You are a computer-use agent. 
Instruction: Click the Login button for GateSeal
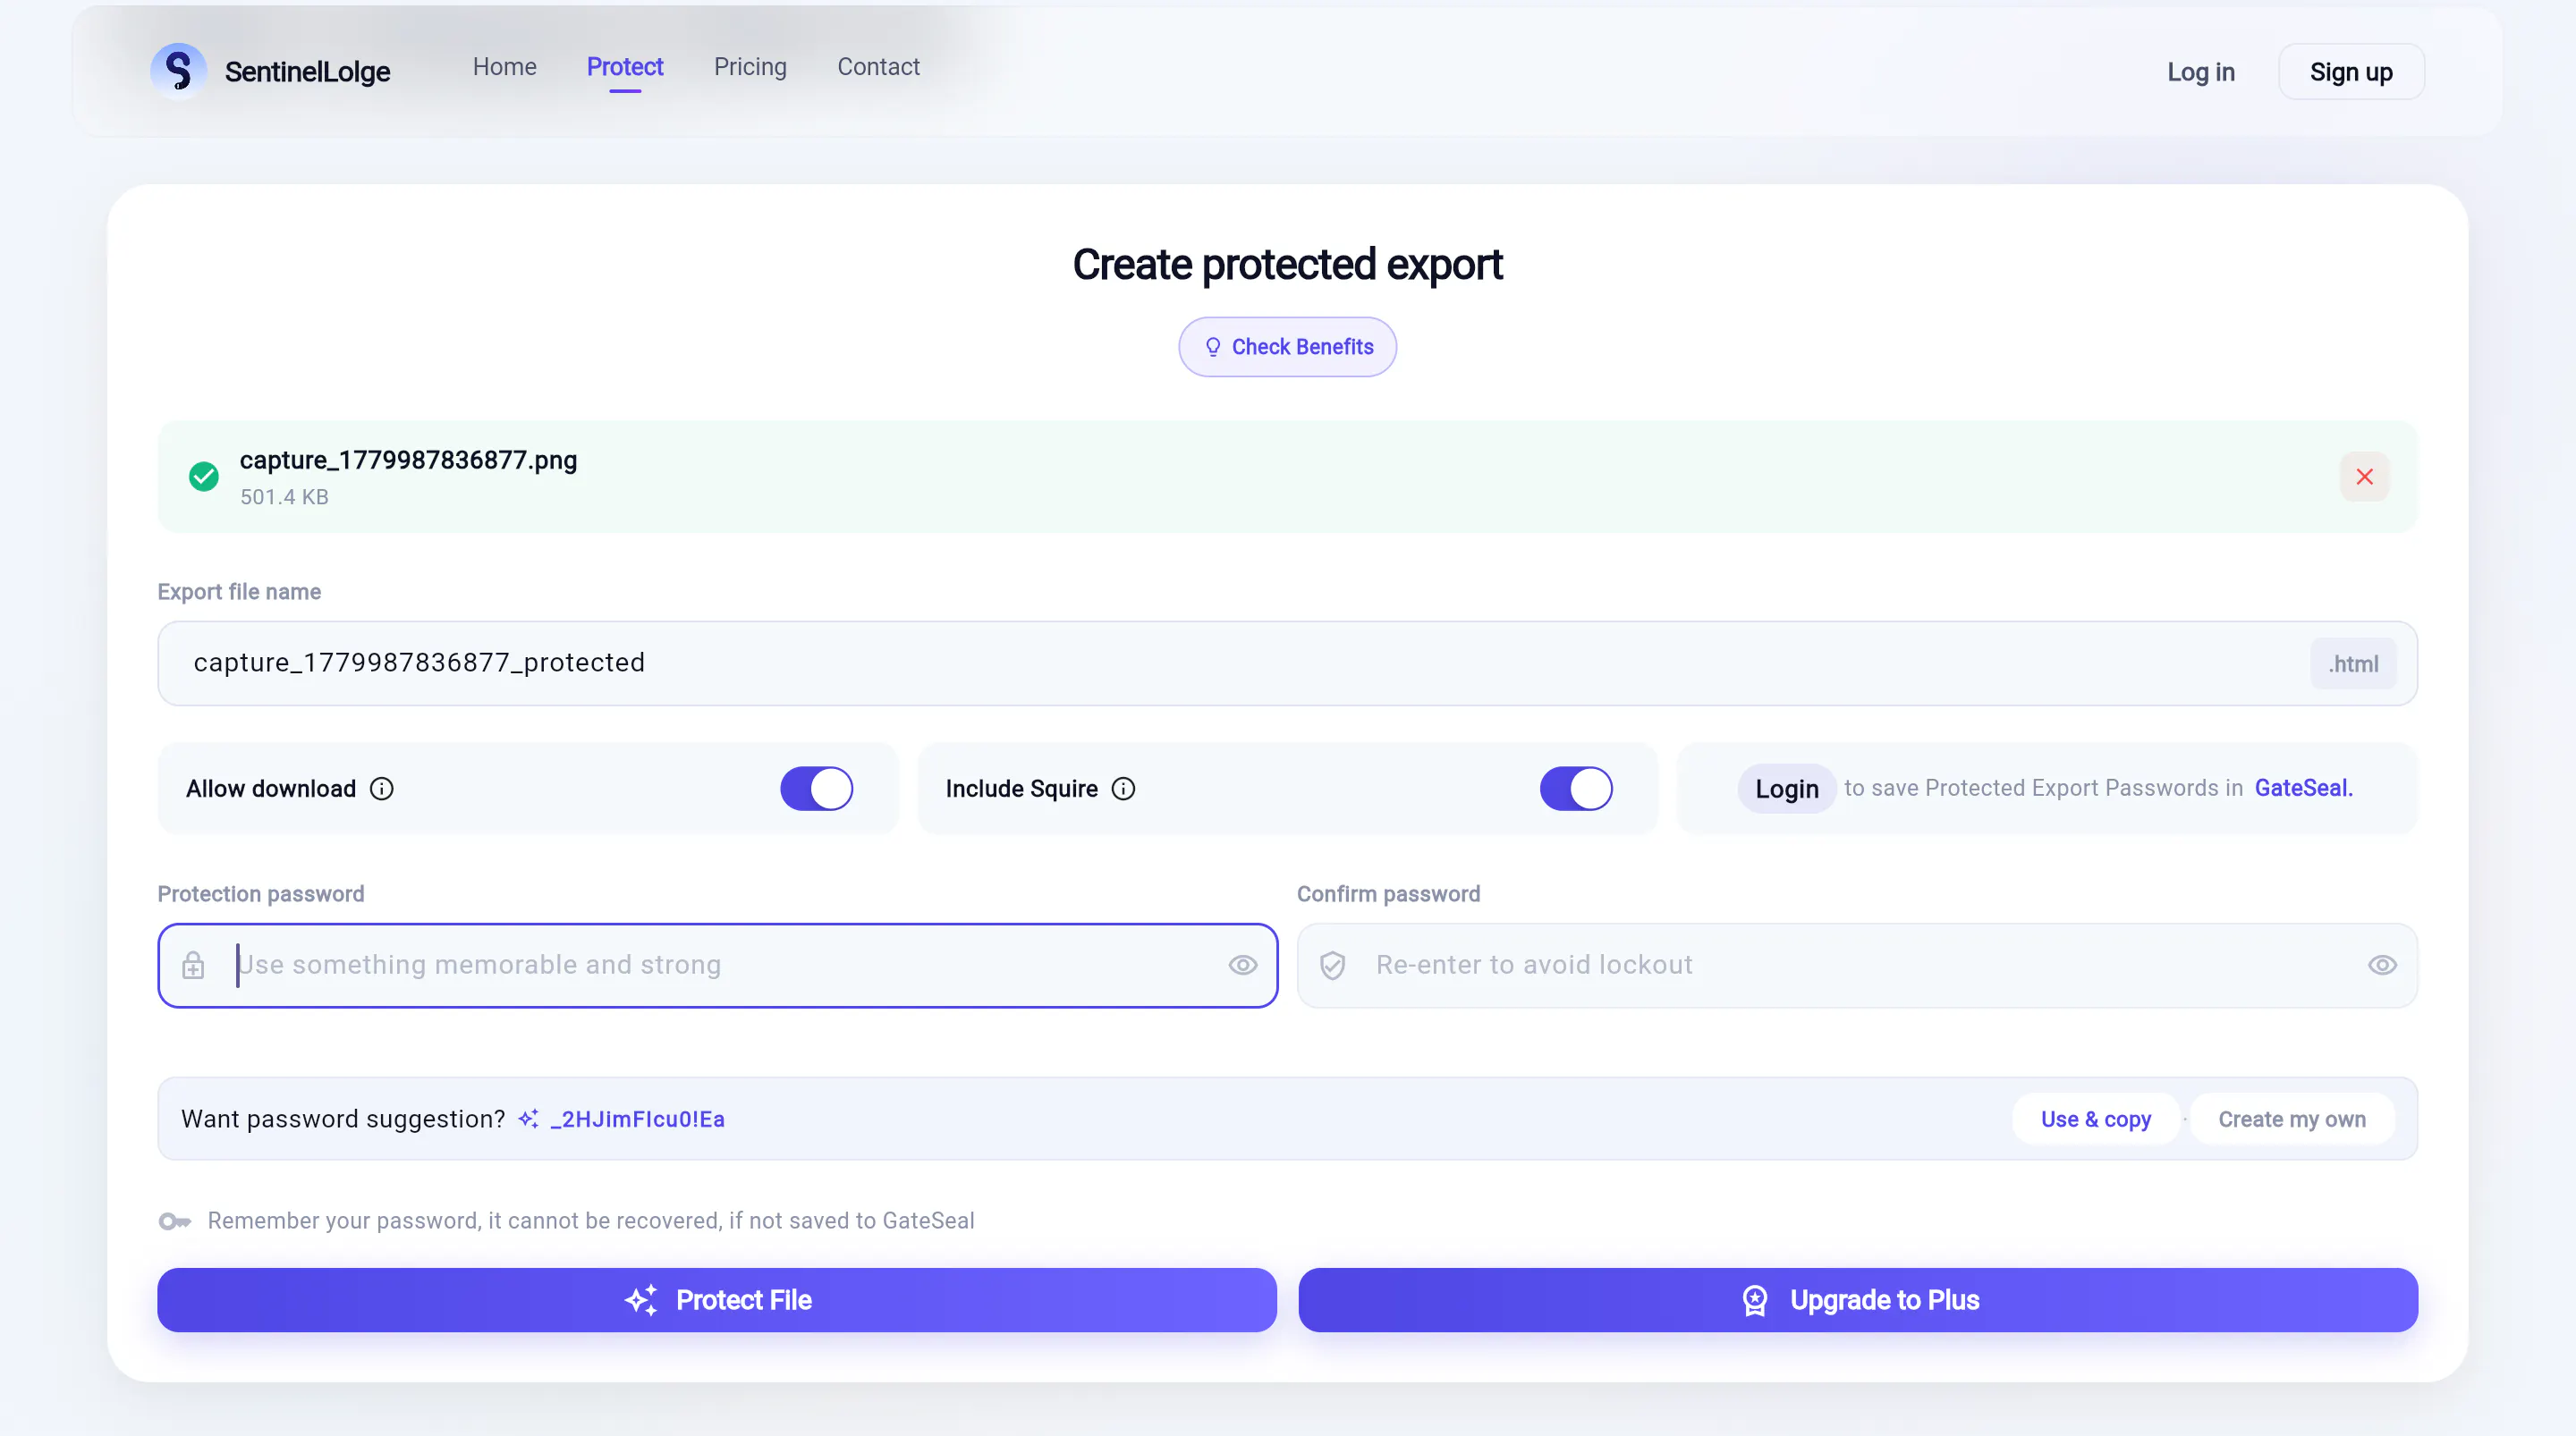coord(1787,789)
